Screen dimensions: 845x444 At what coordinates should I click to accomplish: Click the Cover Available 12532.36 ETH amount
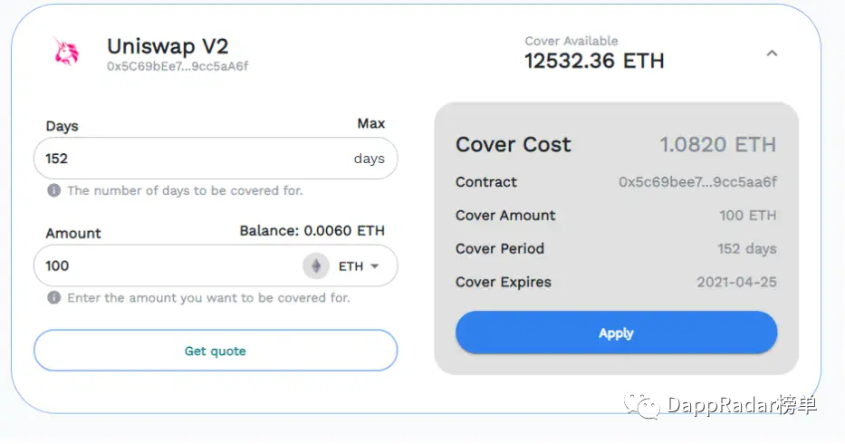594,61
